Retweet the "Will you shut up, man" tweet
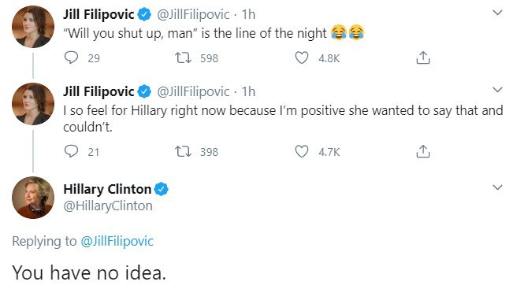This screenshot has height=289, width=513. (x=183, y=57)
